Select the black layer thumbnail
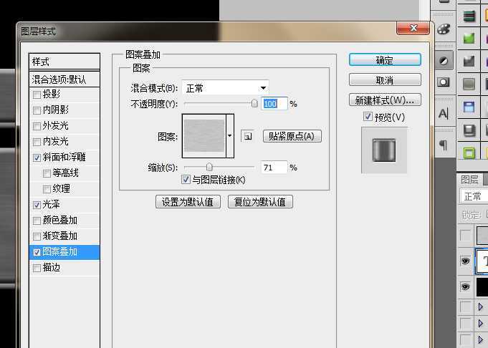This screenshot has width=488, height=348. click(482, 287)
